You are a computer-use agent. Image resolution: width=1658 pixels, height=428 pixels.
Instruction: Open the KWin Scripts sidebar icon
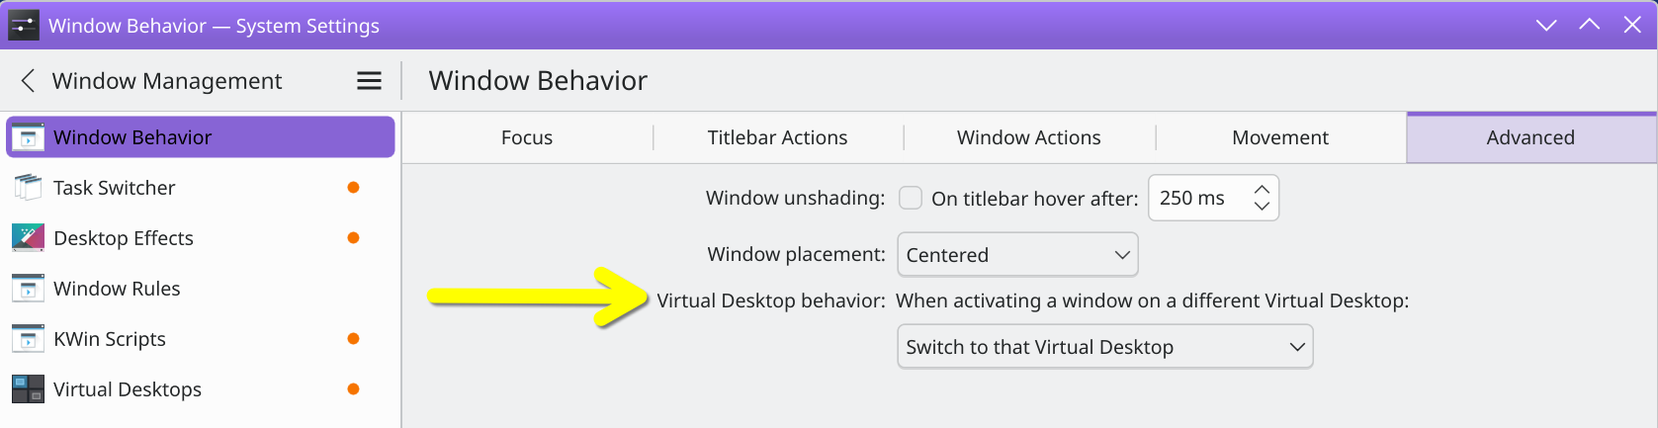[28, 339]
